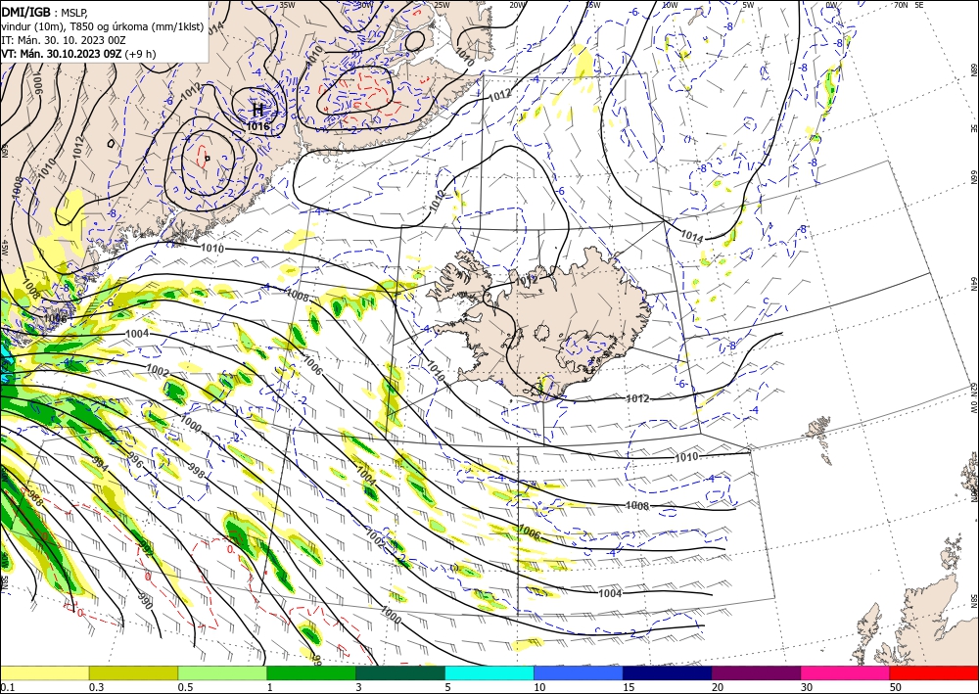Click the yellow 0.1–0.3 legend swatch

coord(44,672)
